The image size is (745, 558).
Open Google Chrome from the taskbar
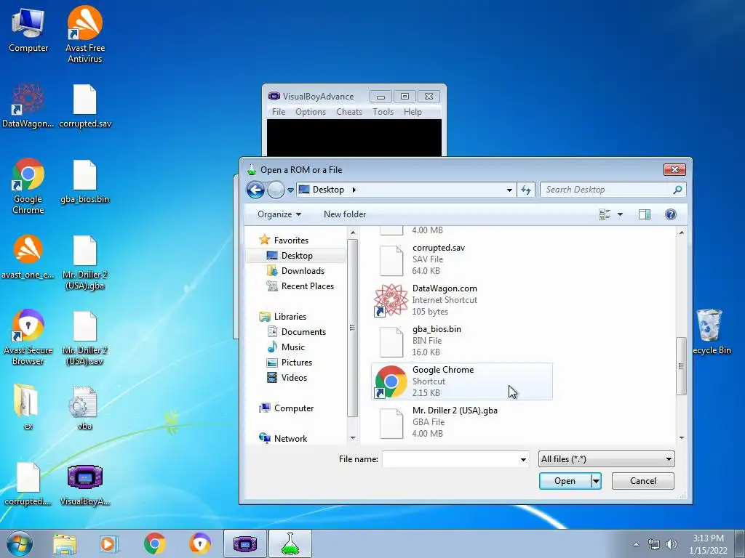(154, 543)
